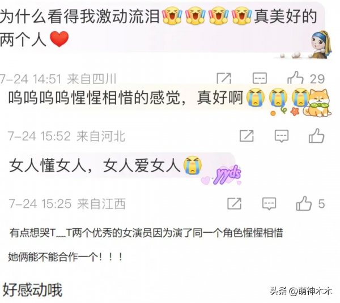Reply to the comment from 江西
This screenshot has height=303, width=340.
click(x=269, y=204)
